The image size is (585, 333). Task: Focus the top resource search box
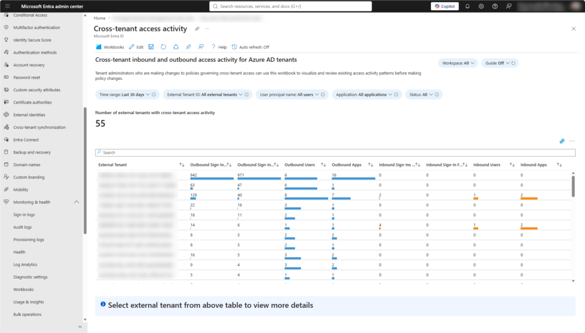pyautogui.click(x=291, y=6)
